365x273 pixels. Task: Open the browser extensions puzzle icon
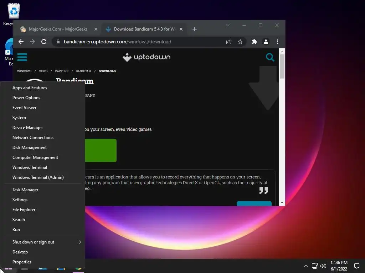pos(255,42)
